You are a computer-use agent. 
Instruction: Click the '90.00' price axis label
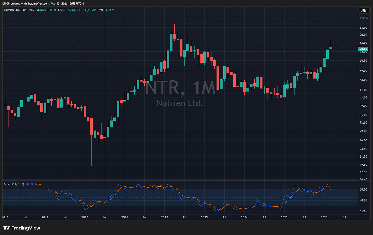click(364, 35)
